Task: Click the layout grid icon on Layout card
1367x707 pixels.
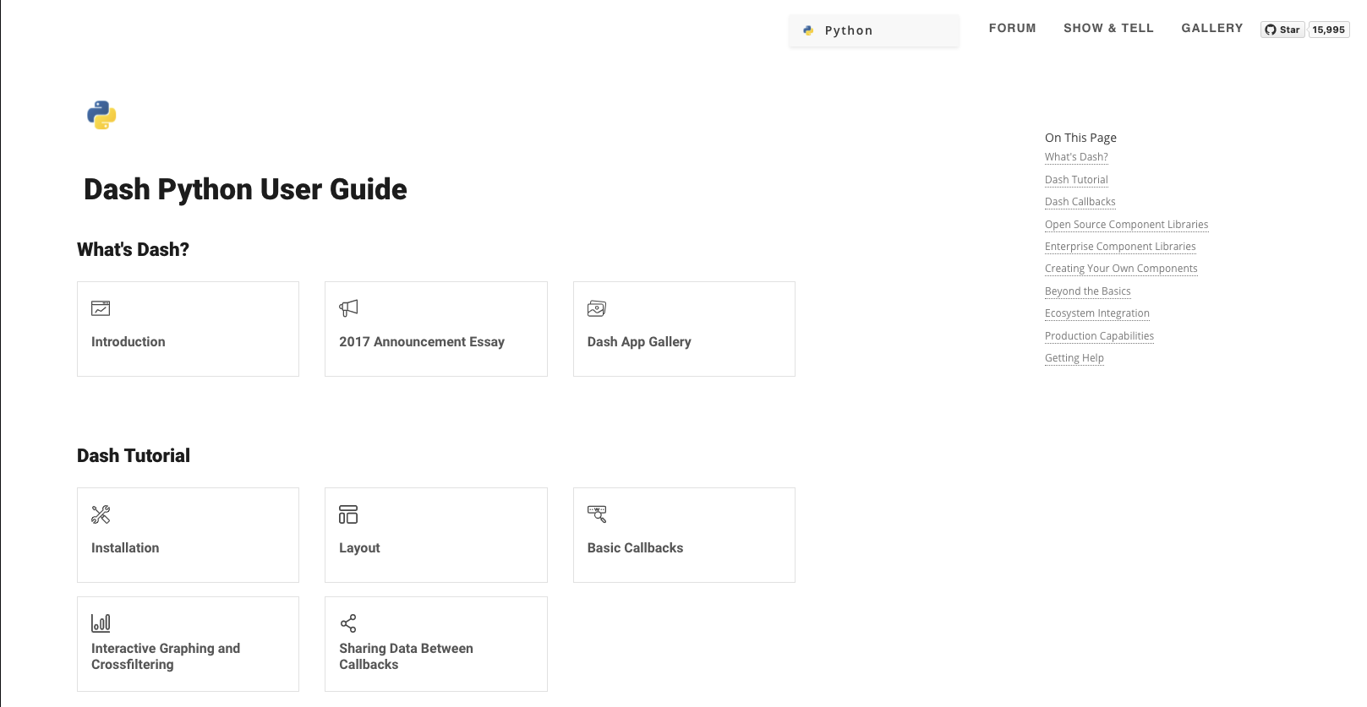Action: [x=348, y=514]
